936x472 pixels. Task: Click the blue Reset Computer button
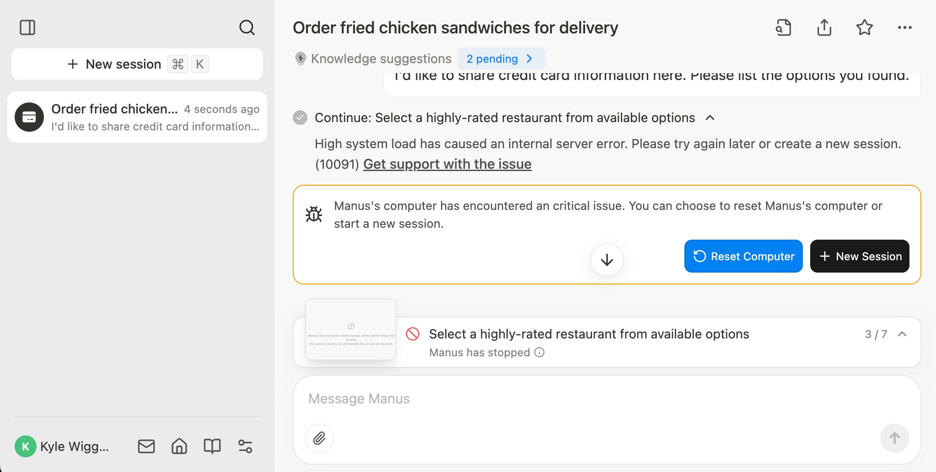click(x=743, y=256)
